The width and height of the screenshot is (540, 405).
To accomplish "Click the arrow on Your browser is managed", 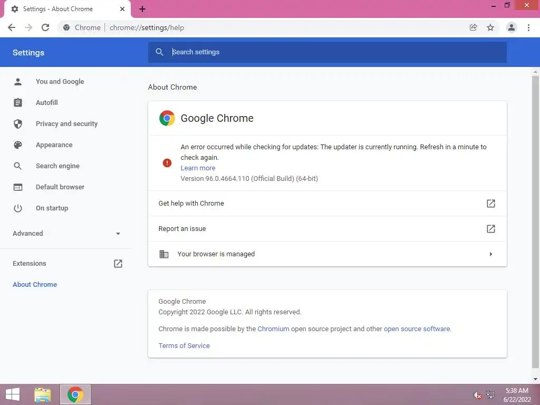I will pos(491,254).
